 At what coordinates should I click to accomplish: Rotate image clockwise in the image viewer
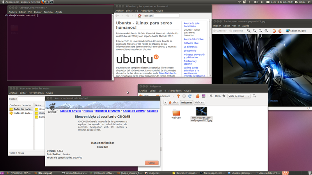point(280,31)
